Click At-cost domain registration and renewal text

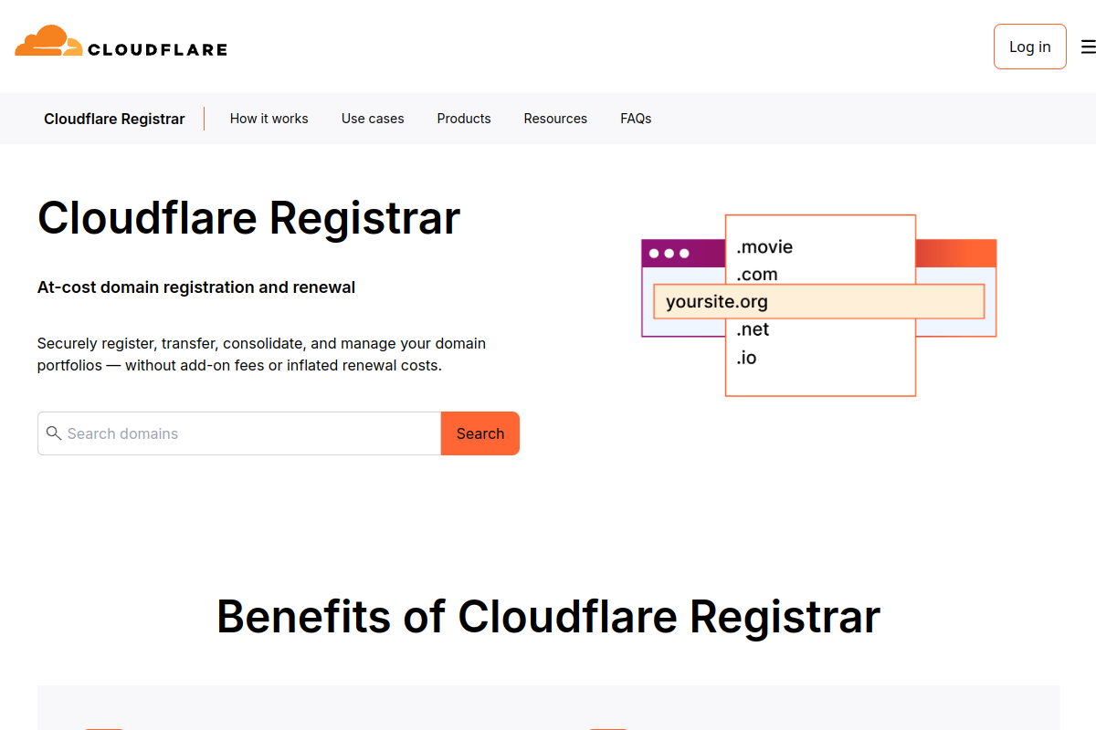[x=196, y=287]
